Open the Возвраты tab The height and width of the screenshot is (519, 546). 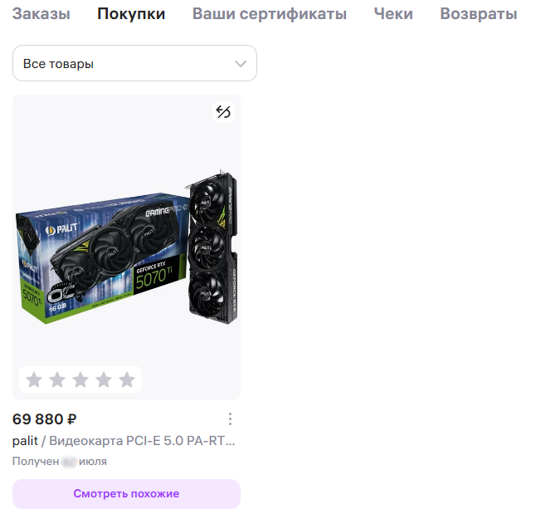click(x=479, y=14)
